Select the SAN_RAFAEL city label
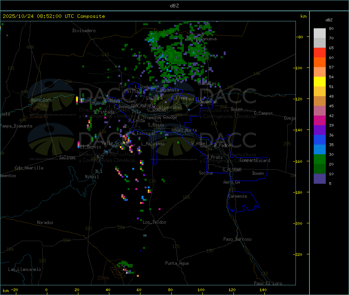Viewport: 349px width, 295px height. [x=142, y=105]
